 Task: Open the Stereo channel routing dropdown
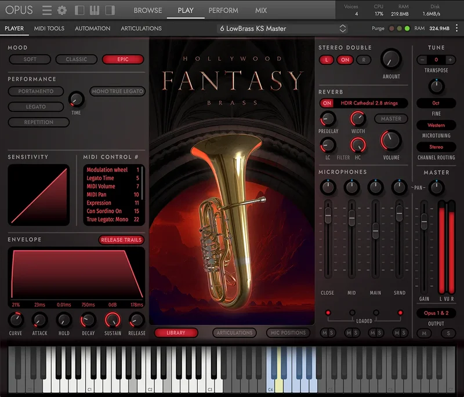pos(436,147)
